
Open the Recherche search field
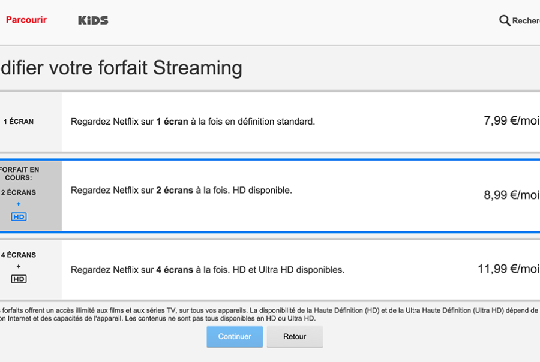click(526, 20)
